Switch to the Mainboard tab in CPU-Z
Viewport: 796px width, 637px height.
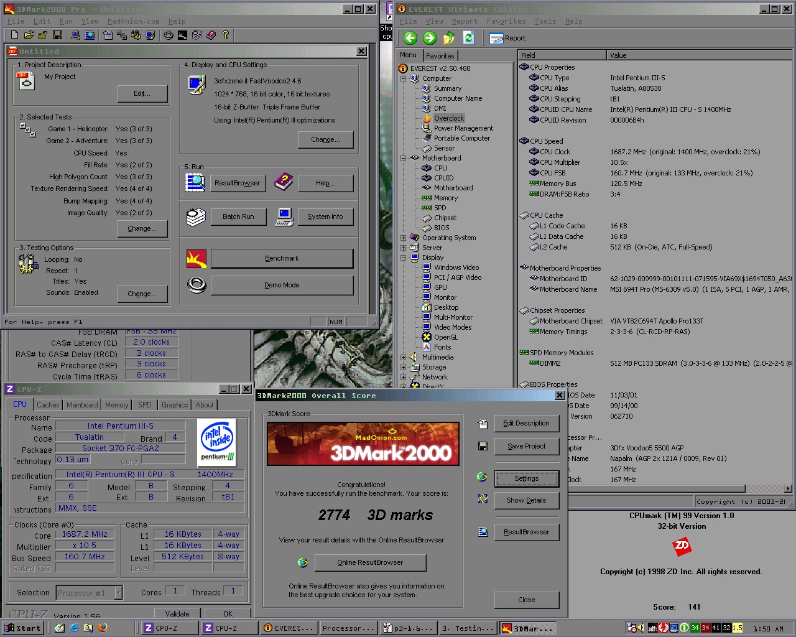pos(82,404)
